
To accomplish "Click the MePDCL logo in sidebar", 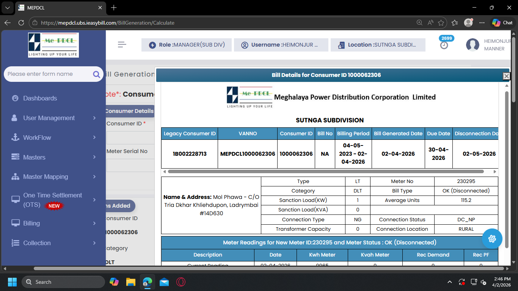I will (x=53, y=45).
